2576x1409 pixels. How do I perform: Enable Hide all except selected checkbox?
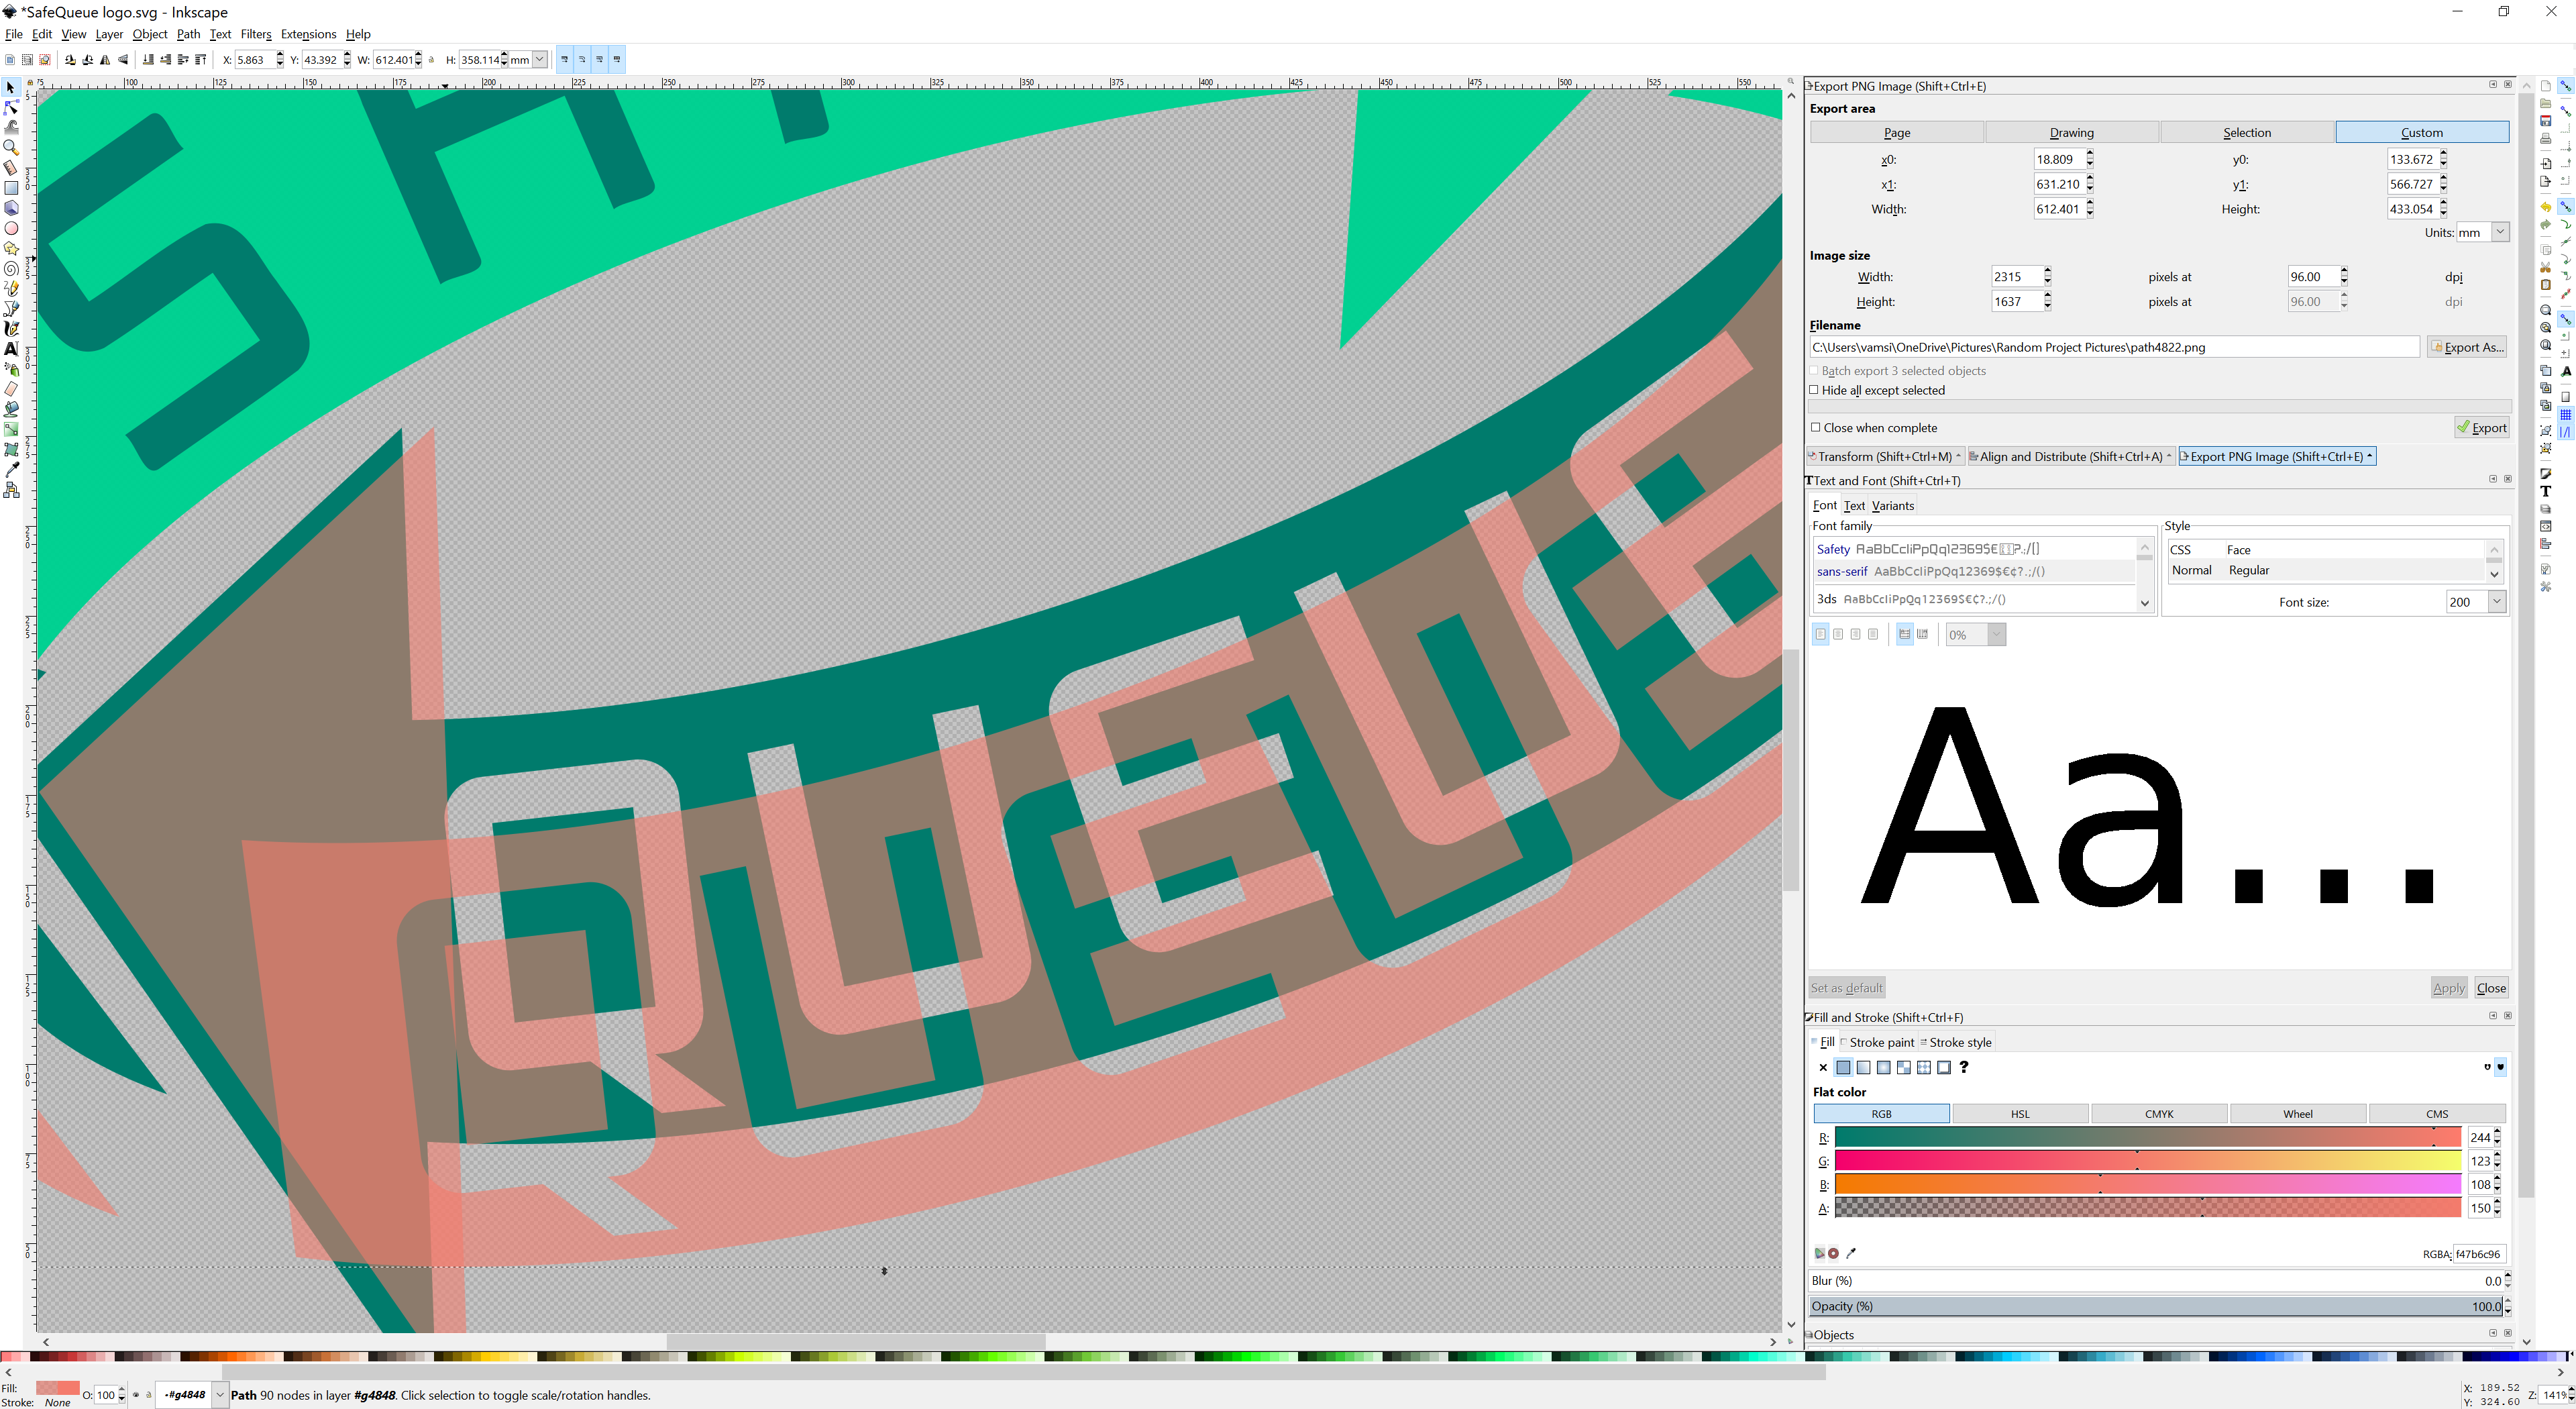tap(1814, 390)
